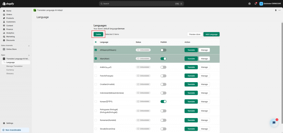Click the top search bar
The height and width of the screenshot is (133, 283).
141,4
